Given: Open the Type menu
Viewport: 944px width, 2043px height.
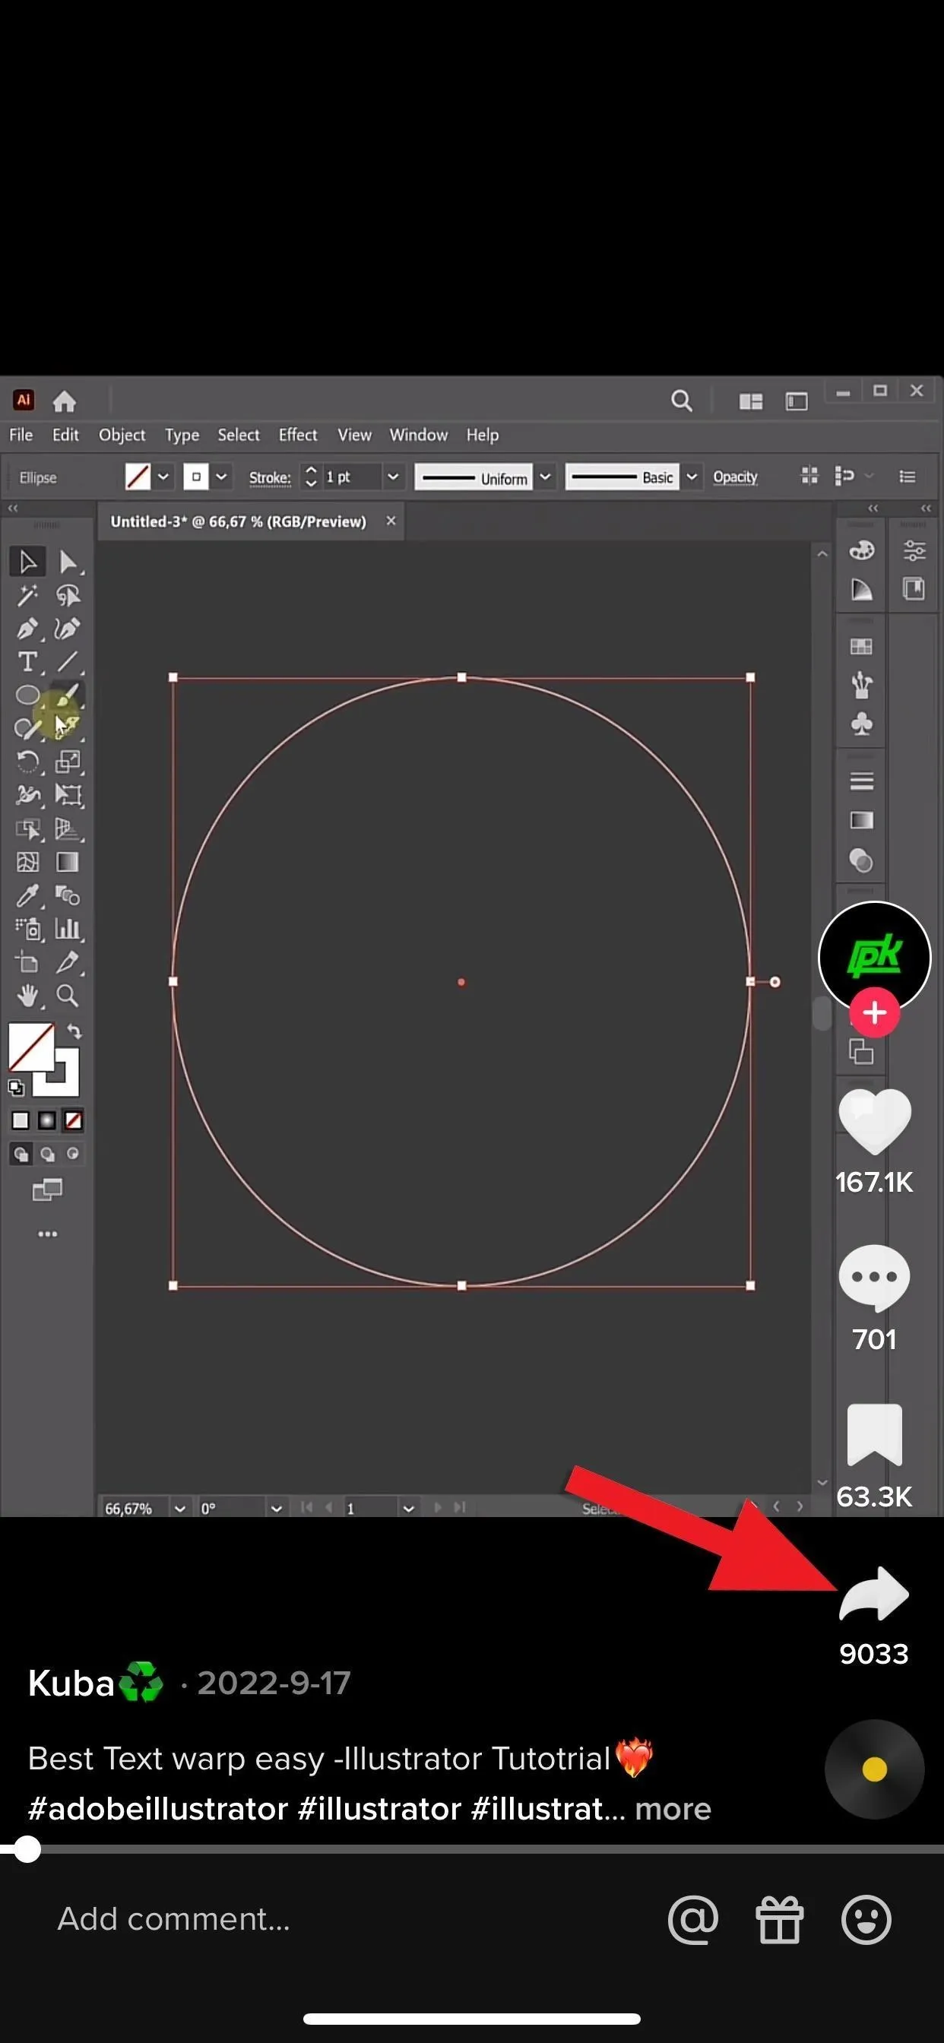Looking at the screenshot, I should coord(182,435).
